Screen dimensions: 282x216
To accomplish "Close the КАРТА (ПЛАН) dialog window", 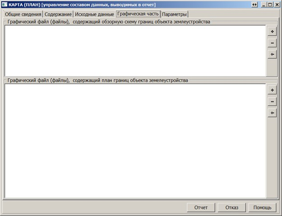I will point(277,5).
